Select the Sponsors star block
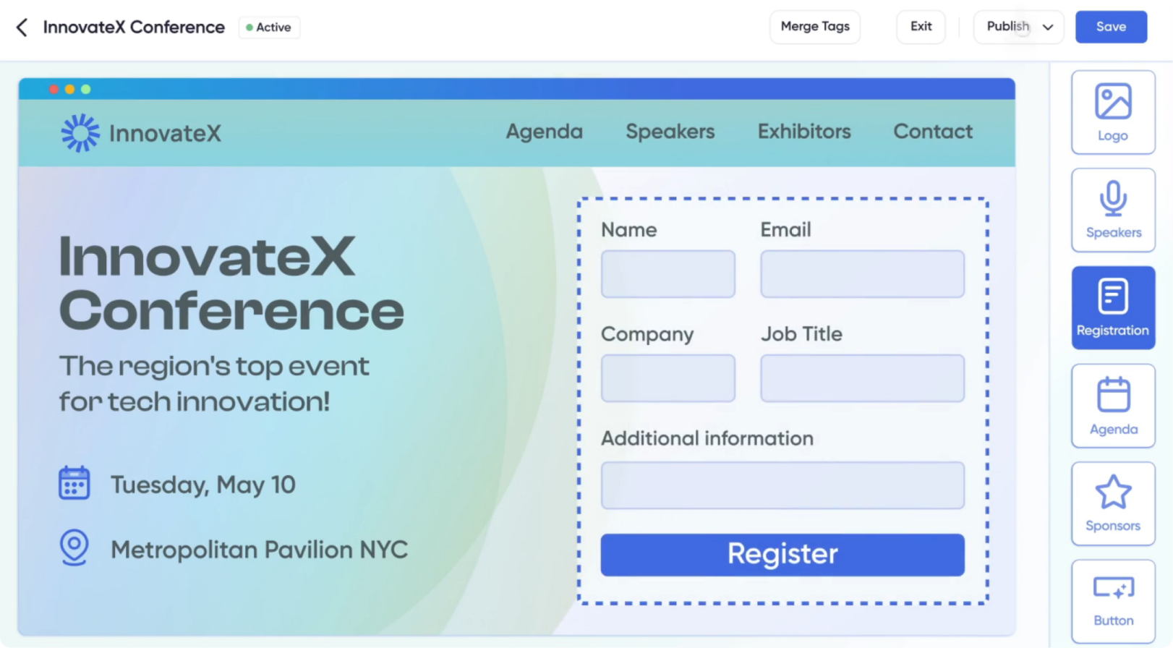Image resolution: width=1173 pixels, height=648 pixels. pyautogui.click(x=1113, y=503)
